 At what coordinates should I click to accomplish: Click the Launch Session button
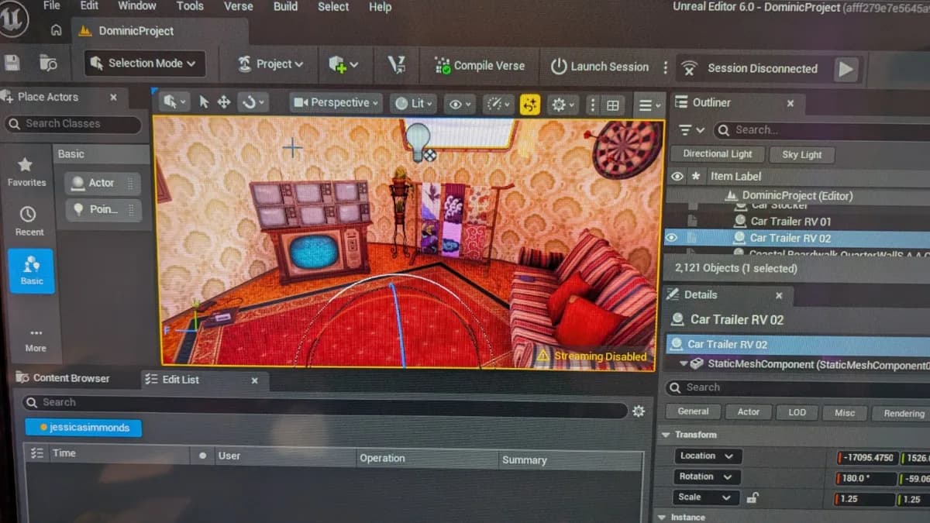tap(600, 67)
